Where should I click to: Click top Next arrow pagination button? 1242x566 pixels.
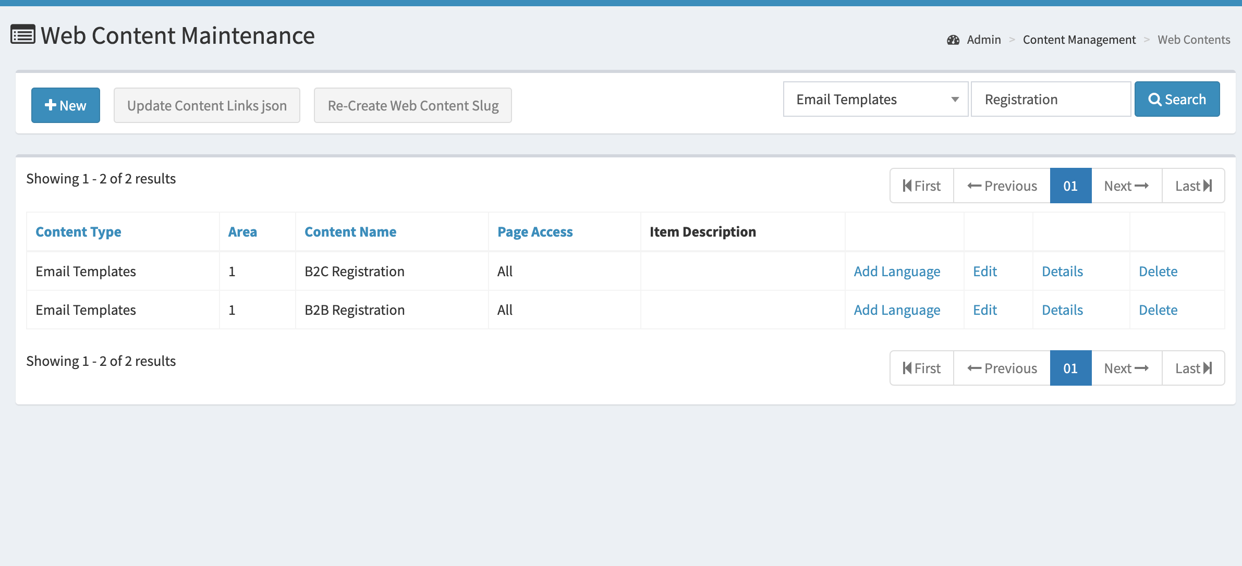[x=1126, y=186]
